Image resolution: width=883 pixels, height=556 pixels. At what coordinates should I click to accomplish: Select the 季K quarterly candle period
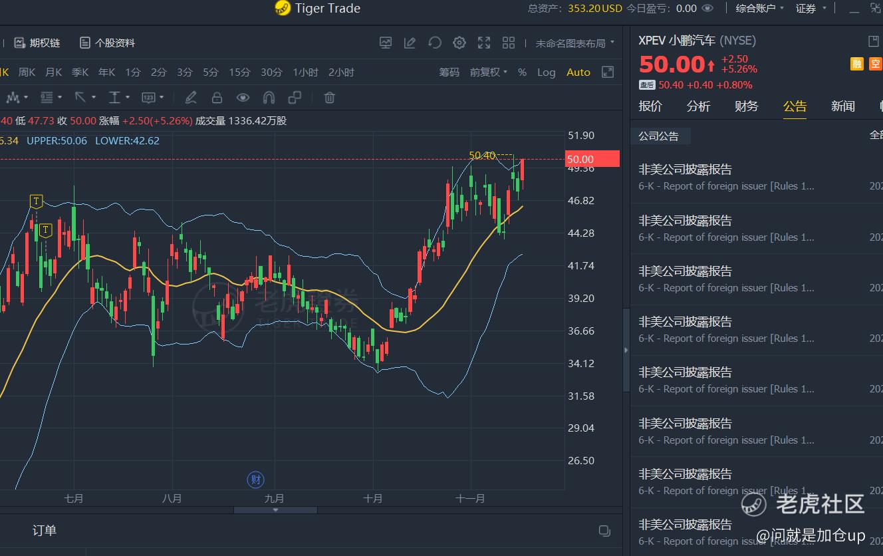coord(80,72)
